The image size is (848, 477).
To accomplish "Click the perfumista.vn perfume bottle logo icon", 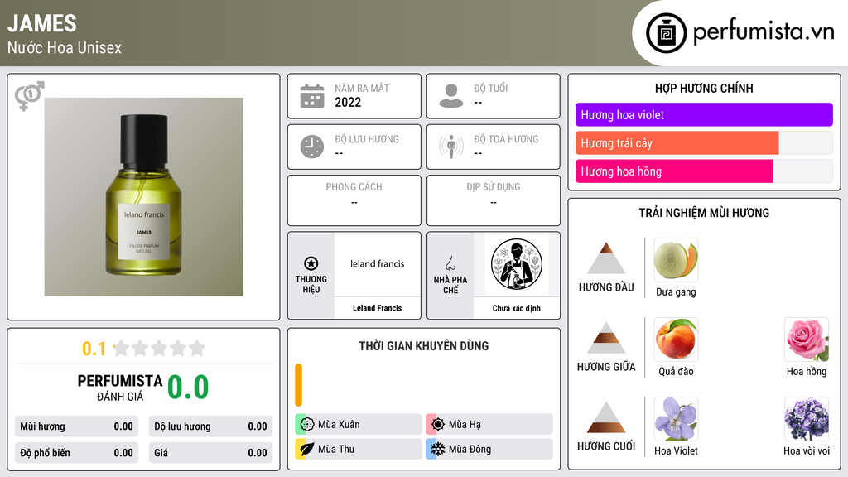I will (666, 33).
